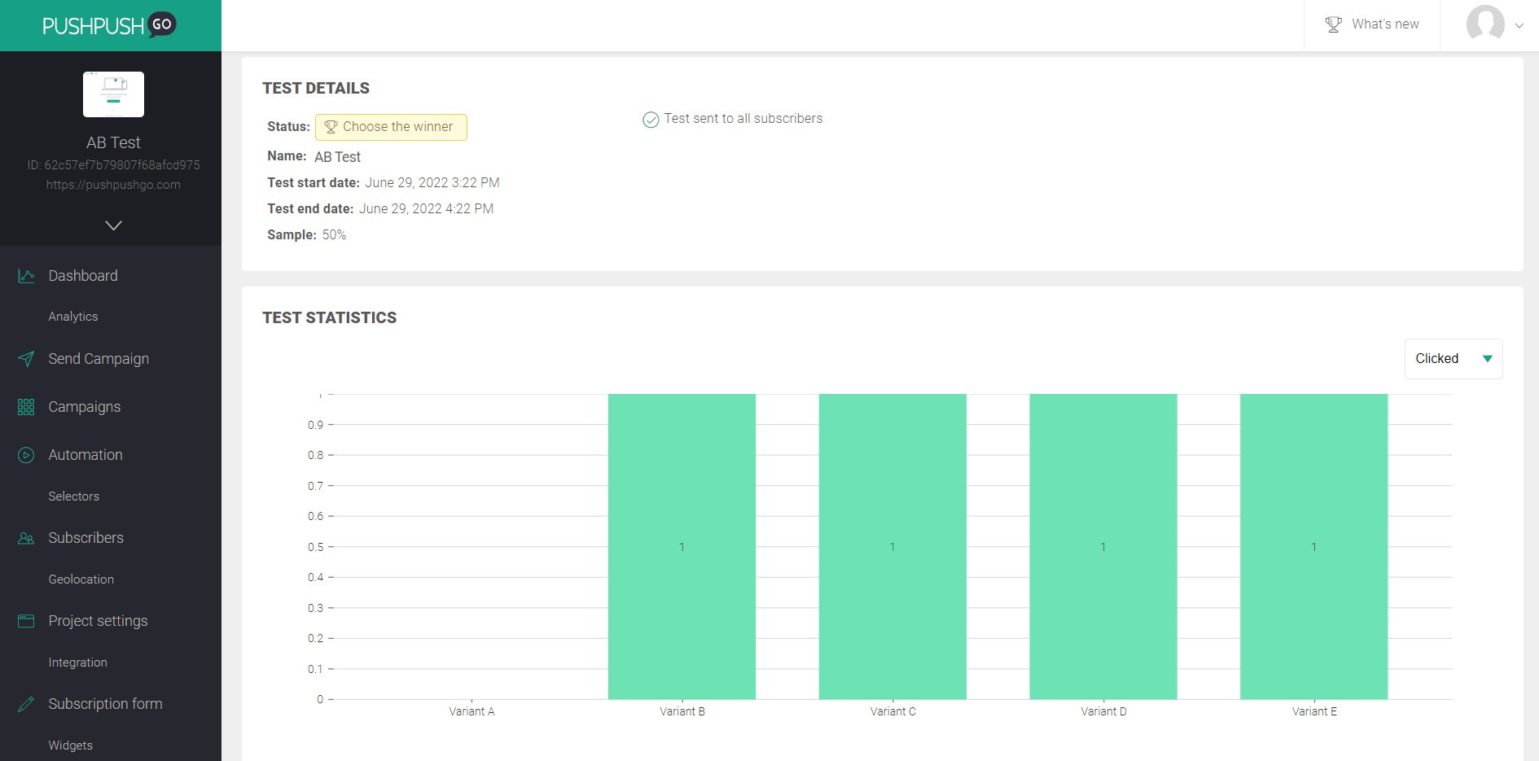
Task: Click the Variant C bar in chart
Action: tap(892, 546)
